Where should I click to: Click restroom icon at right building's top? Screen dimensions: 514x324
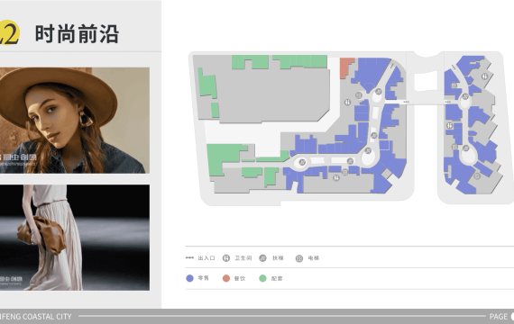pos(484,76)
